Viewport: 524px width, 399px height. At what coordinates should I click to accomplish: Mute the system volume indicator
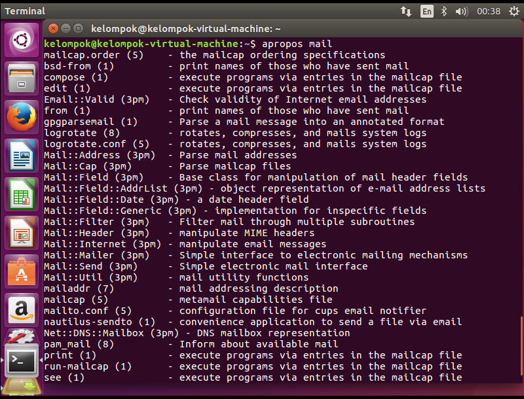(x=462, y=10)
